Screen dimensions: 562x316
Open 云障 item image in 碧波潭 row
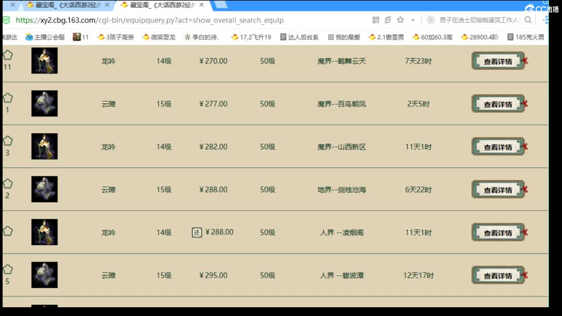[44, 275]
